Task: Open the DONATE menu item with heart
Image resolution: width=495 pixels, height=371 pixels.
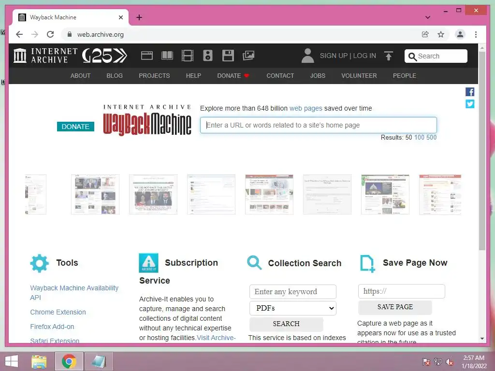Action: (233, 76)
